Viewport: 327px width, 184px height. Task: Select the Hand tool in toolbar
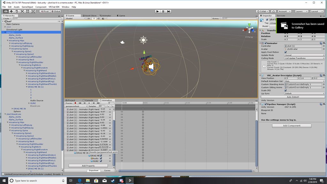(x=6, y=11)
